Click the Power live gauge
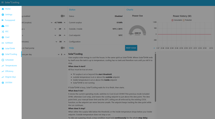The width and height of the screenshot is (215, 119). click(x=137, y=30)
